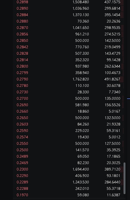Screen dimensions: 130x200
Task: Select the 0.2790 order row
Action: [x=68, y=79]
